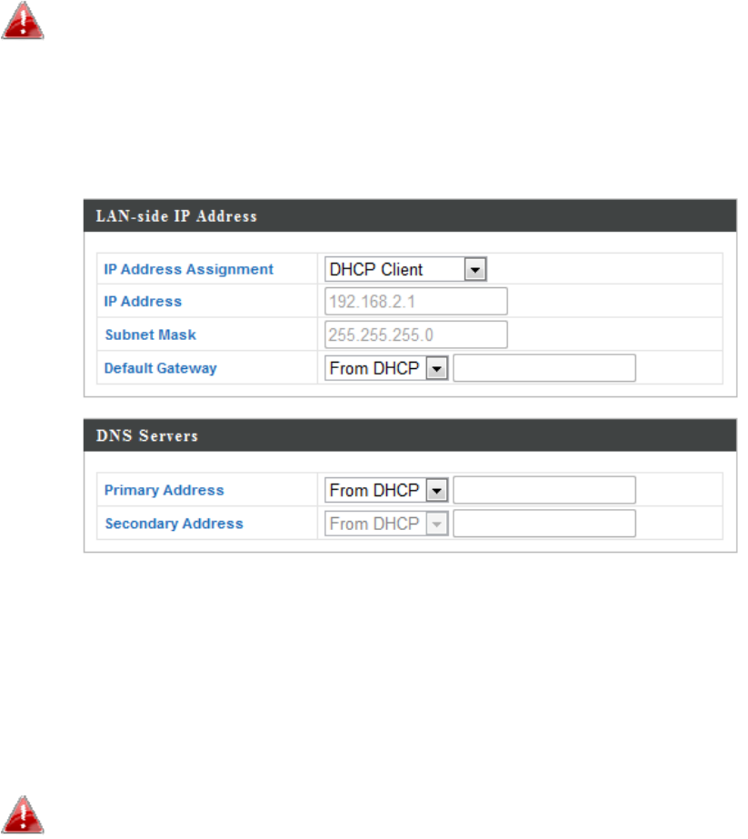Expand the Default Gateway From DHCP dropdown
Image resolution: width=748 pixels, height=839 pixels.
386,368
